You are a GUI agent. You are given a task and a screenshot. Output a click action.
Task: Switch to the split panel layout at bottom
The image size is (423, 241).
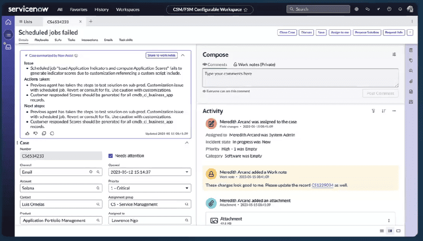point(390,231)
